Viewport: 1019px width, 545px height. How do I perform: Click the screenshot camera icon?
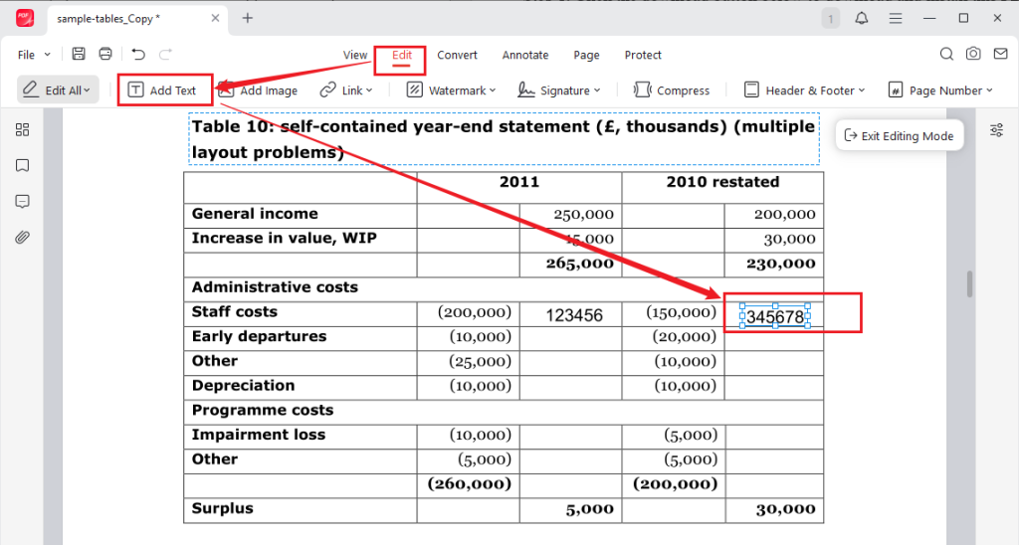tap(973, 54)
